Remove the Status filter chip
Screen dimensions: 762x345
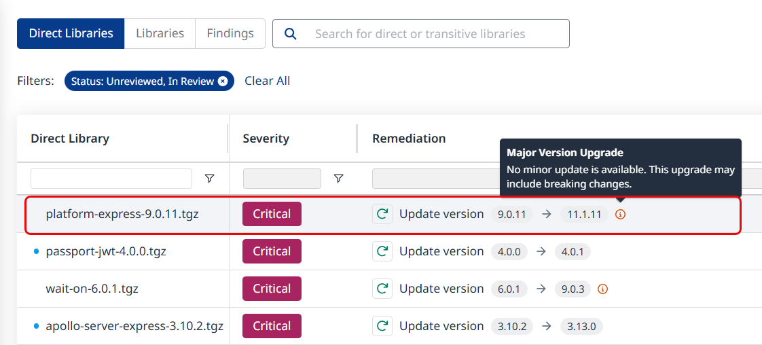click(x=223, y=81)
